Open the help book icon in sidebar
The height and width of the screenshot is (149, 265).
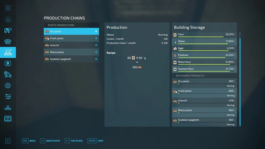coord(8,118)
